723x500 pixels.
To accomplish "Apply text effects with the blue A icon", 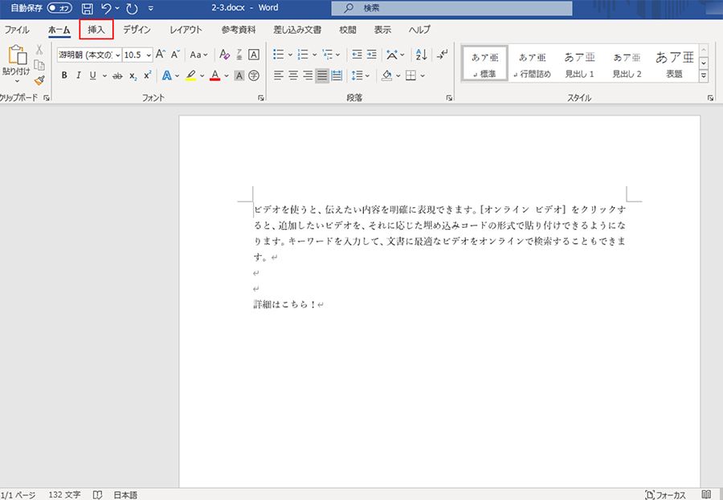I will [x=166, y=75].
